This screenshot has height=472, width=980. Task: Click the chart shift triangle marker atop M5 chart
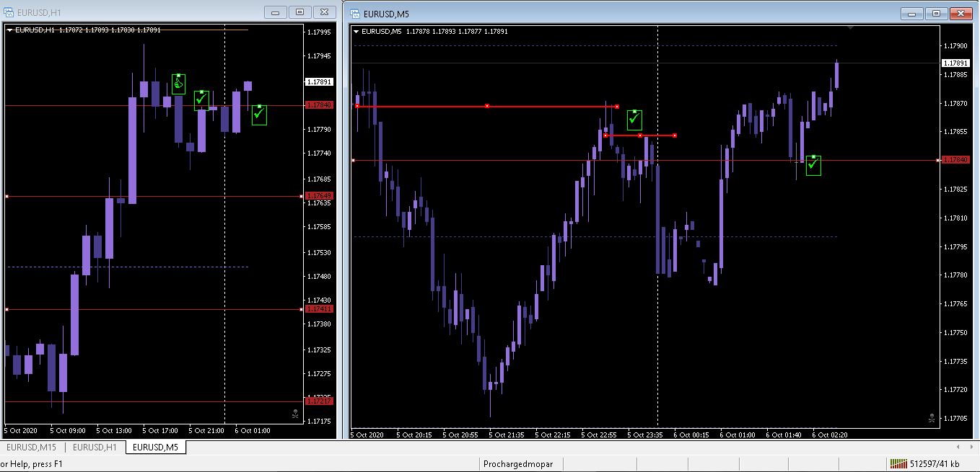(x=852, y=28)
